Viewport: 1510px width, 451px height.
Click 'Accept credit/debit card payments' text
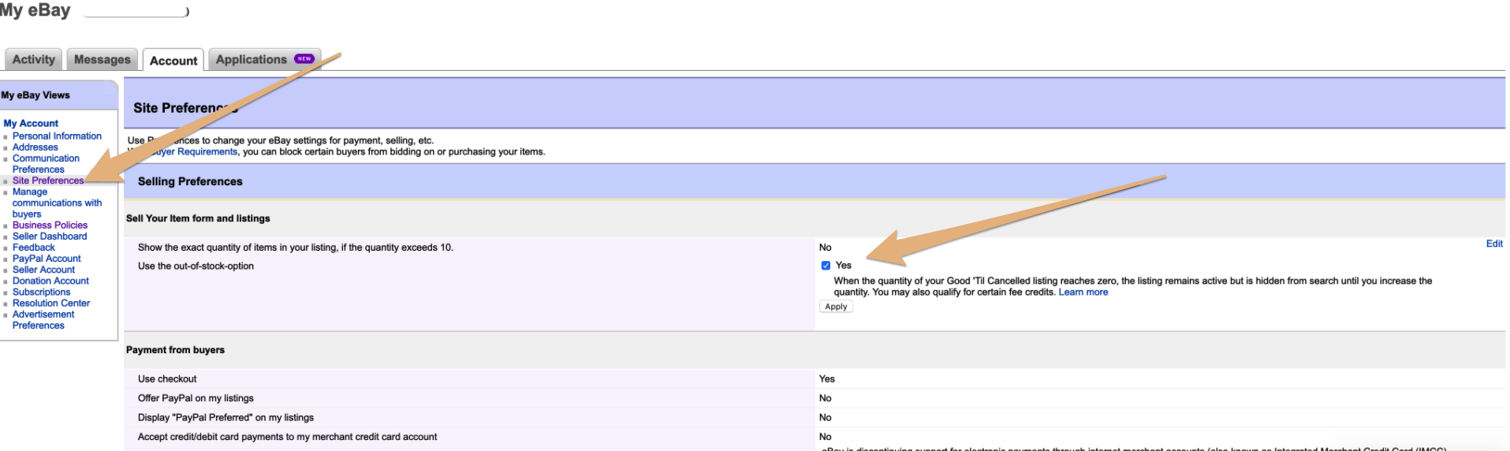(x=287, y=437)
